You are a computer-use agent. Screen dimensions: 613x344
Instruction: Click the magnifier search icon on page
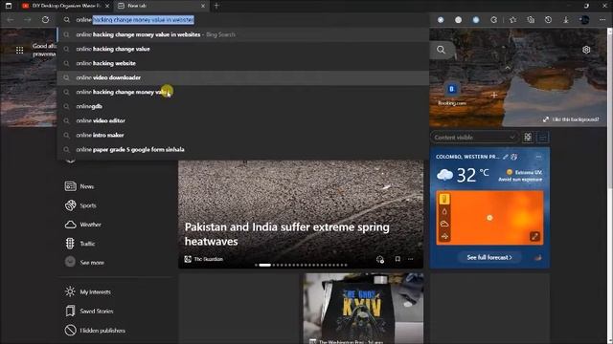(x=441, y=50)
